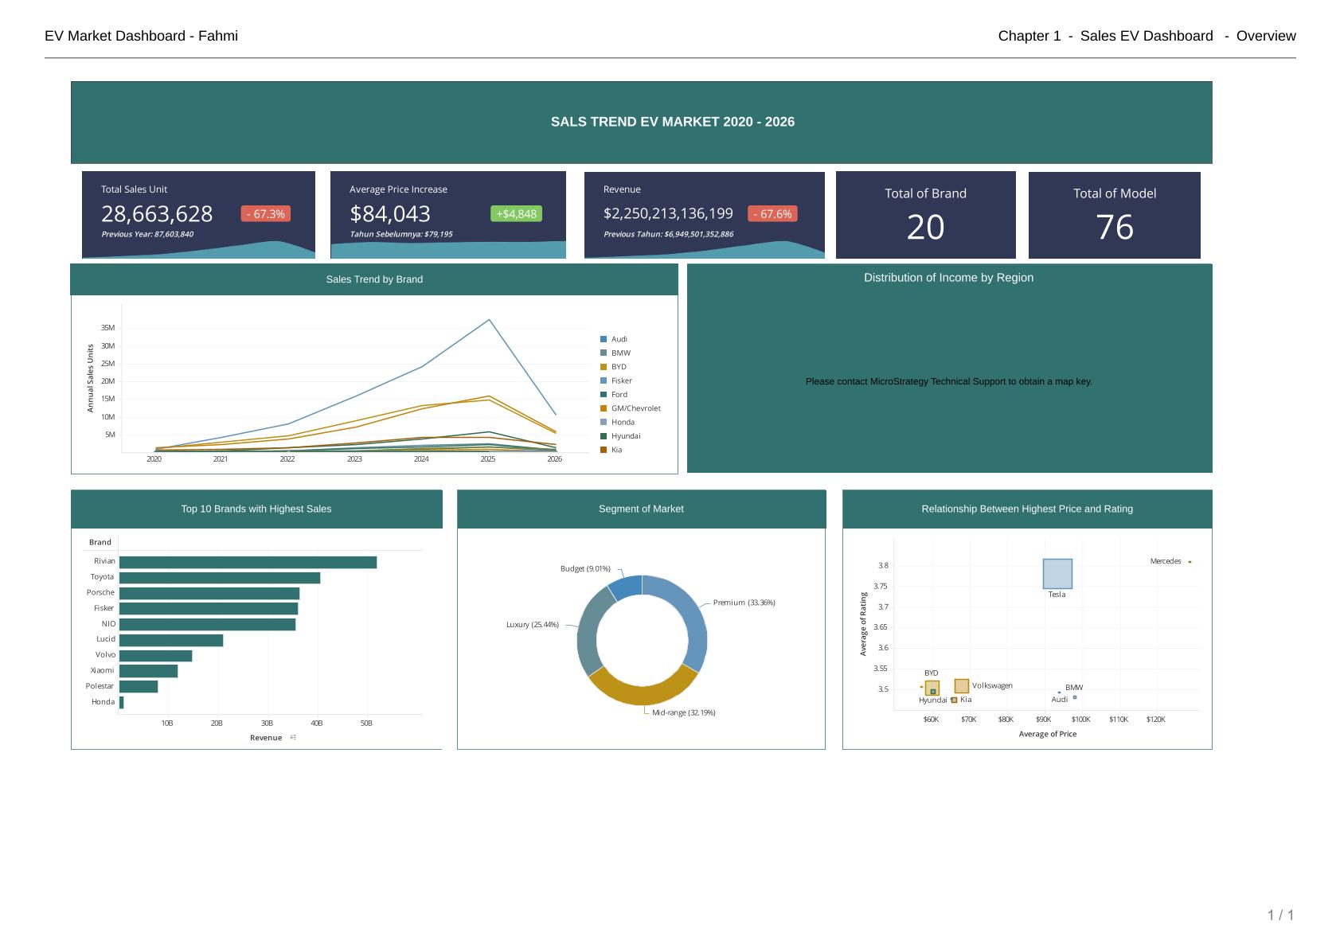Click the Previous Year: 87,603,840 text
Screen dimensions: 1340x948
(x=147, y=235)
